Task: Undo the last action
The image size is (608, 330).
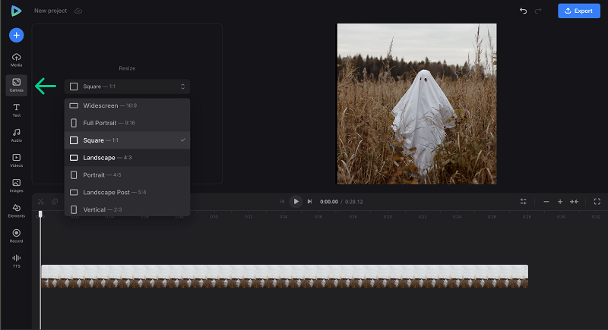Action: coord(523,11)
